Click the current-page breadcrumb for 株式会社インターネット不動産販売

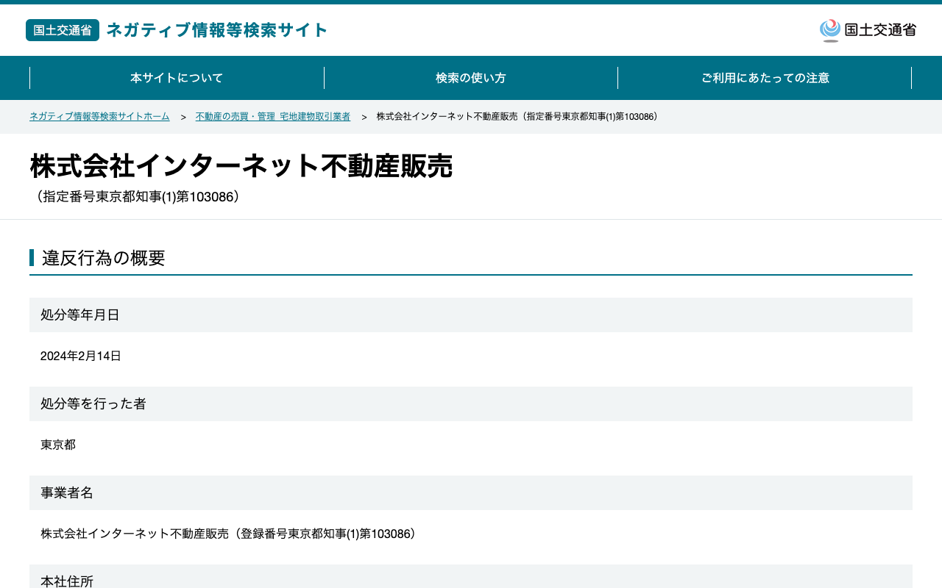coord(517,117)
